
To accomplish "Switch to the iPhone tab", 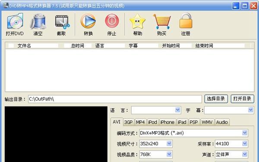I will (167, 122).
